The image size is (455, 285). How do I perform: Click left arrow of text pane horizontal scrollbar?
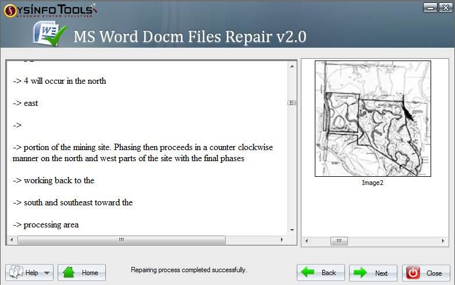point(12,240)
